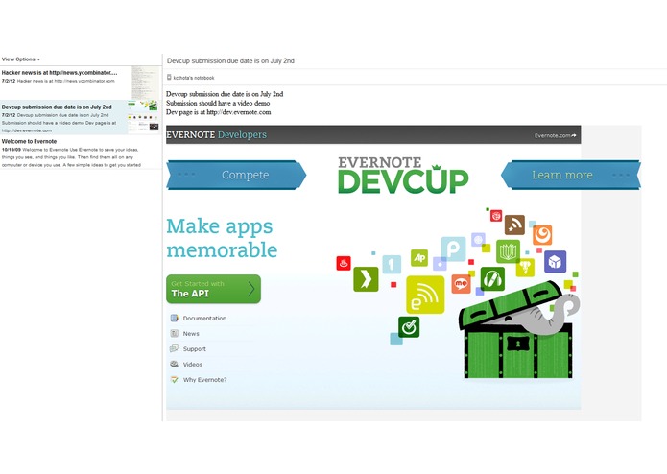
Task: Open the Videos link
Action: (193, 365)
